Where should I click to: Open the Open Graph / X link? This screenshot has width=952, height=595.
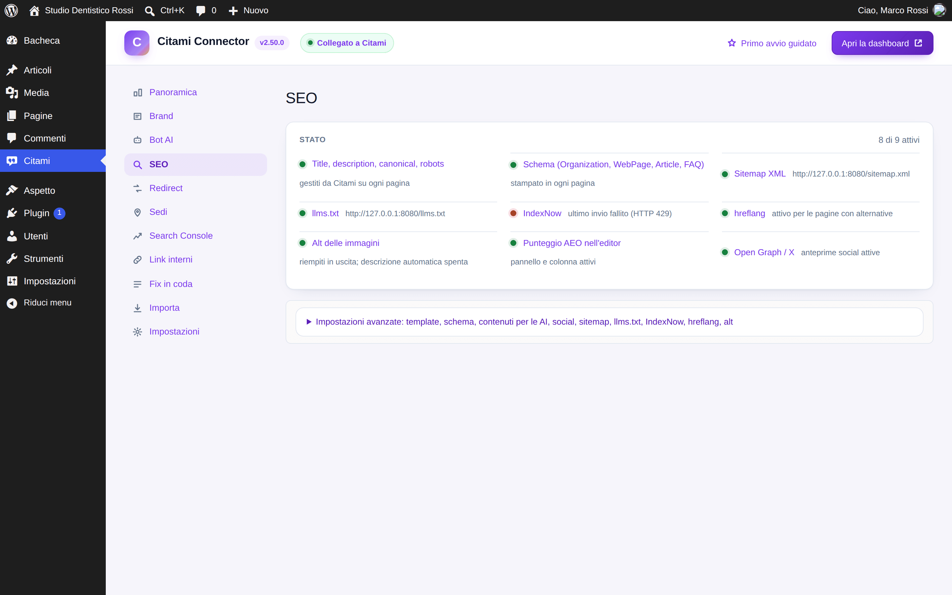tap(764, 252)
